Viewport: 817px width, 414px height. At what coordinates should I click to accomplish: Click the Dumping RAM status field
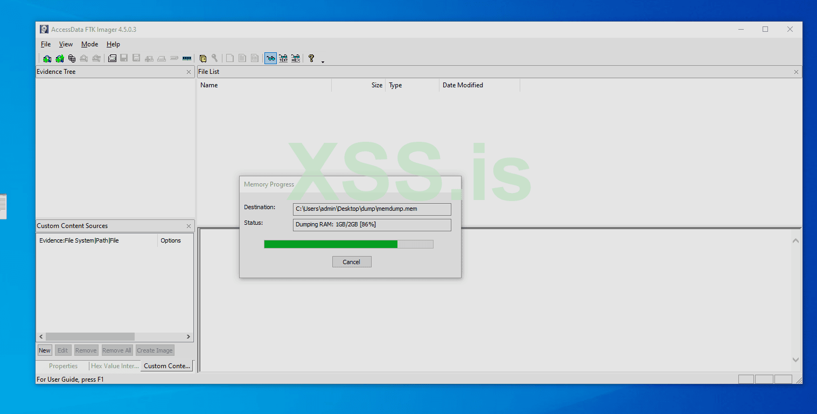(x=372, y=224)
